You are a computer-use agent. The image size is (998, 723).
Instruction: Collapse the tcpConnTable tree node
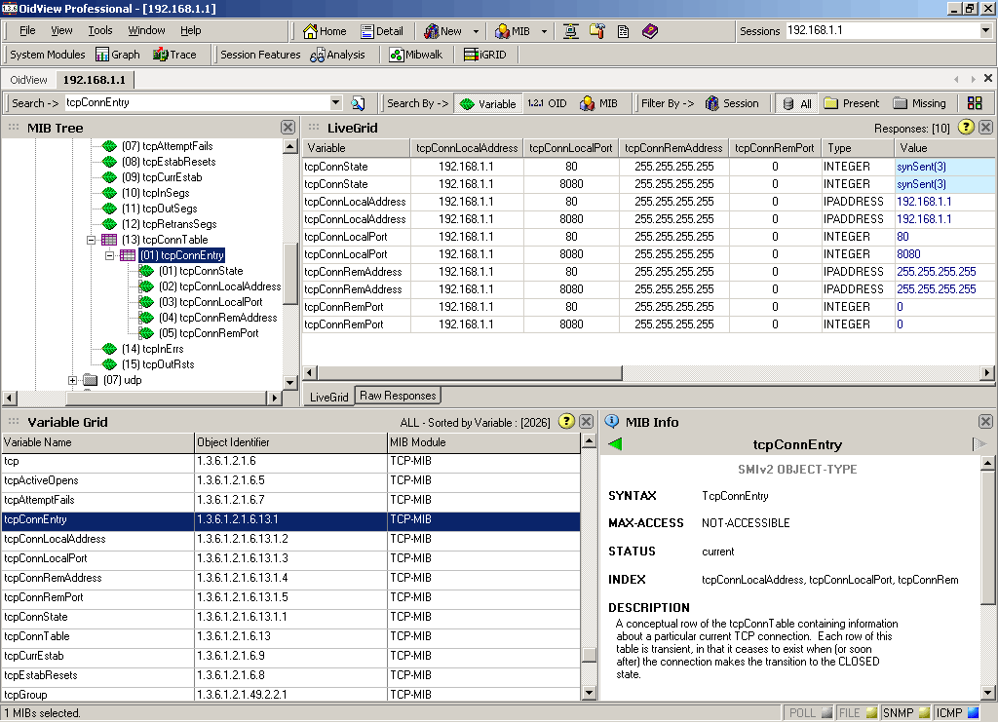[x=92, y=240]
